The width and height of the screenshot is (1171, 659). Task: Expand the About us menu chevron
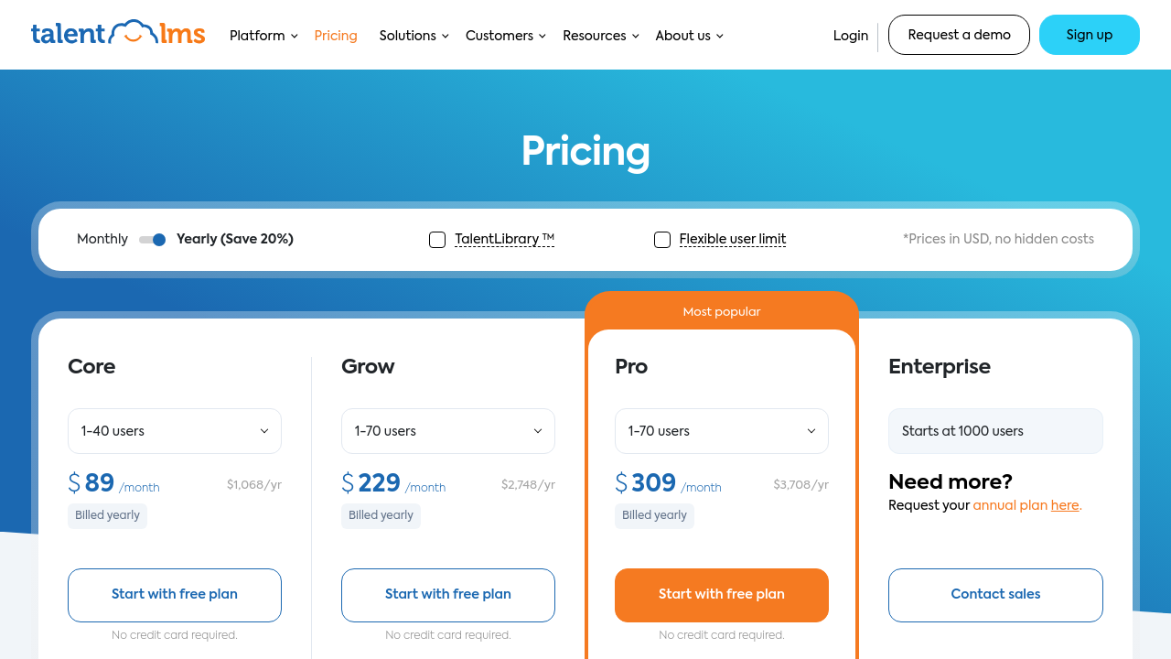720,37
